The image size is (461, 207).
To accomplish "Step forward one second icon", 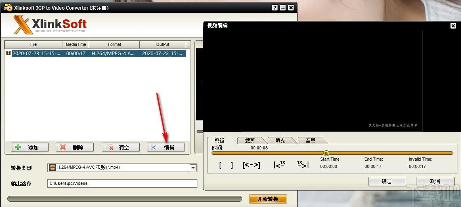I will (302, 164).
